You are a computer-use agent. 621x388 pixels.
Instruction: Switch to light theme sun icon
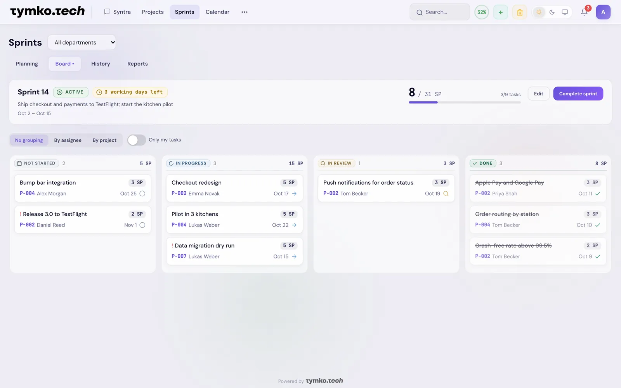coord(539,12)
